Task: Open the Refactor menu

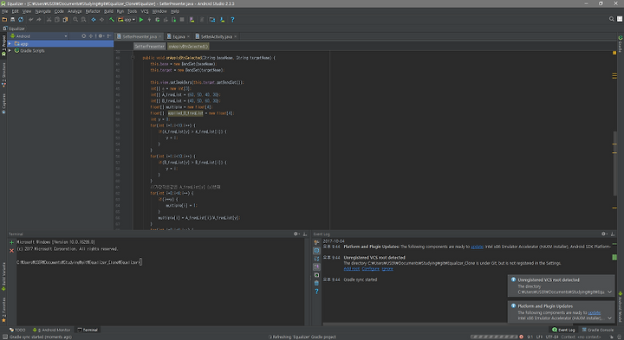Action: 93,11
